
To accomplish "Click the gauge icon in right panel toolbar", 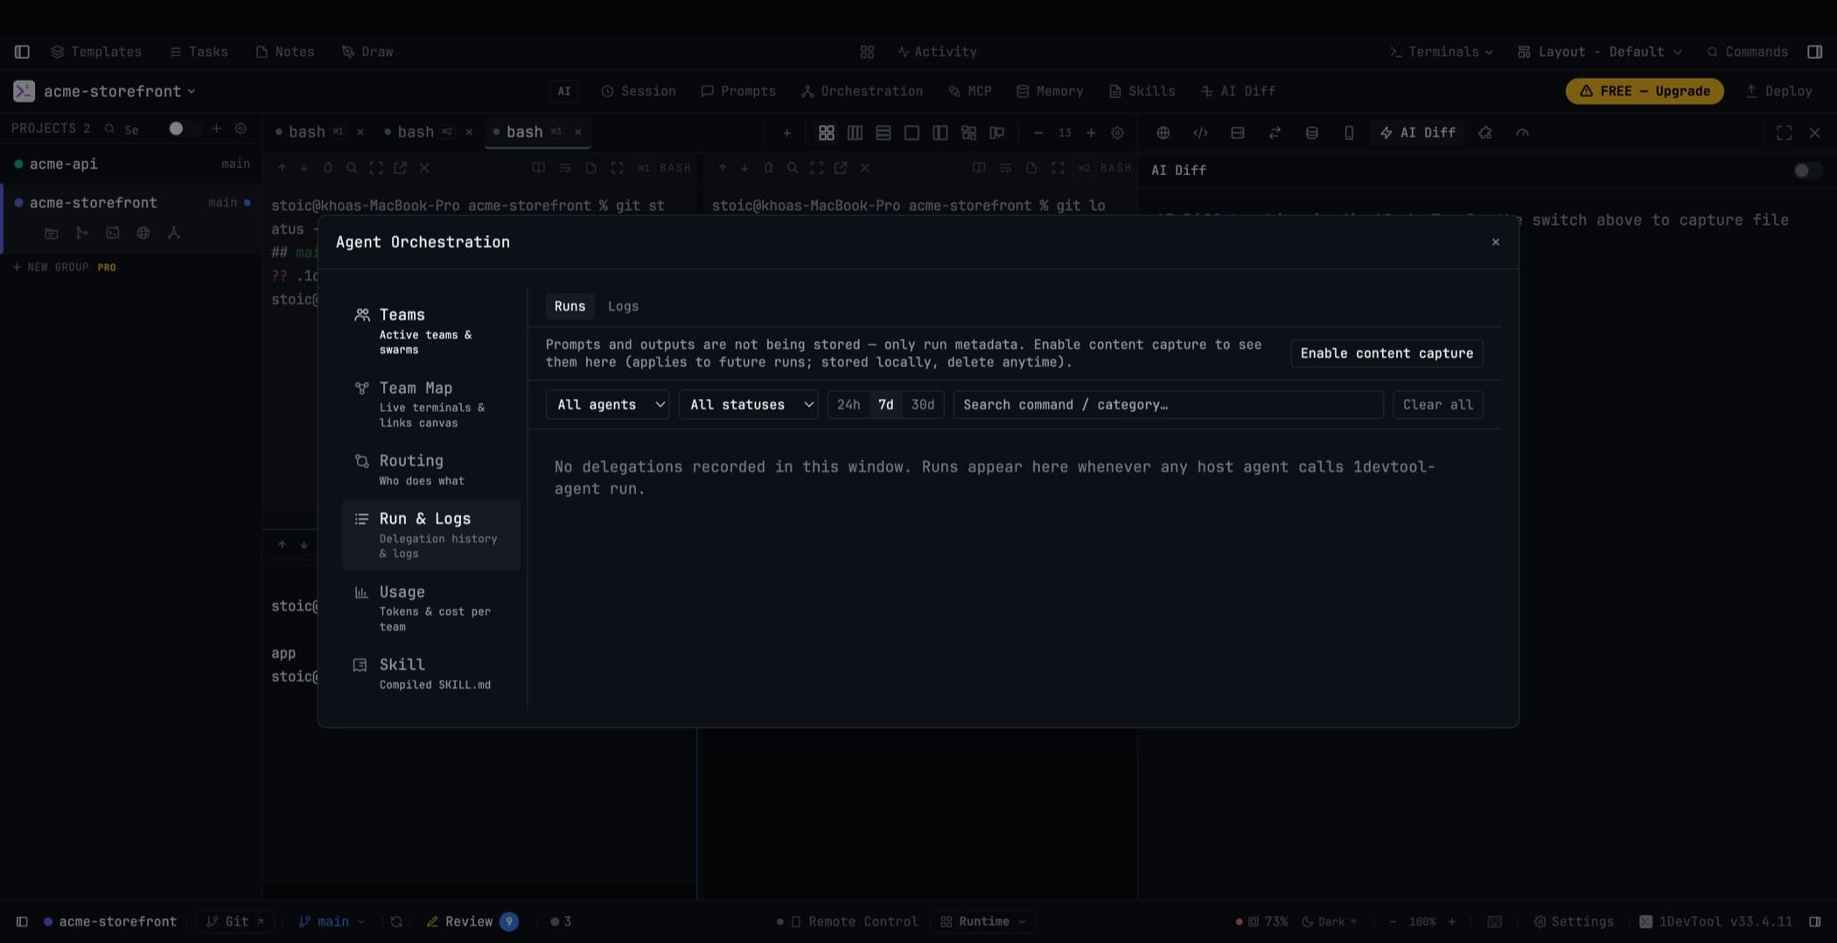I will pyautogui.click(x=1522, y=133).
